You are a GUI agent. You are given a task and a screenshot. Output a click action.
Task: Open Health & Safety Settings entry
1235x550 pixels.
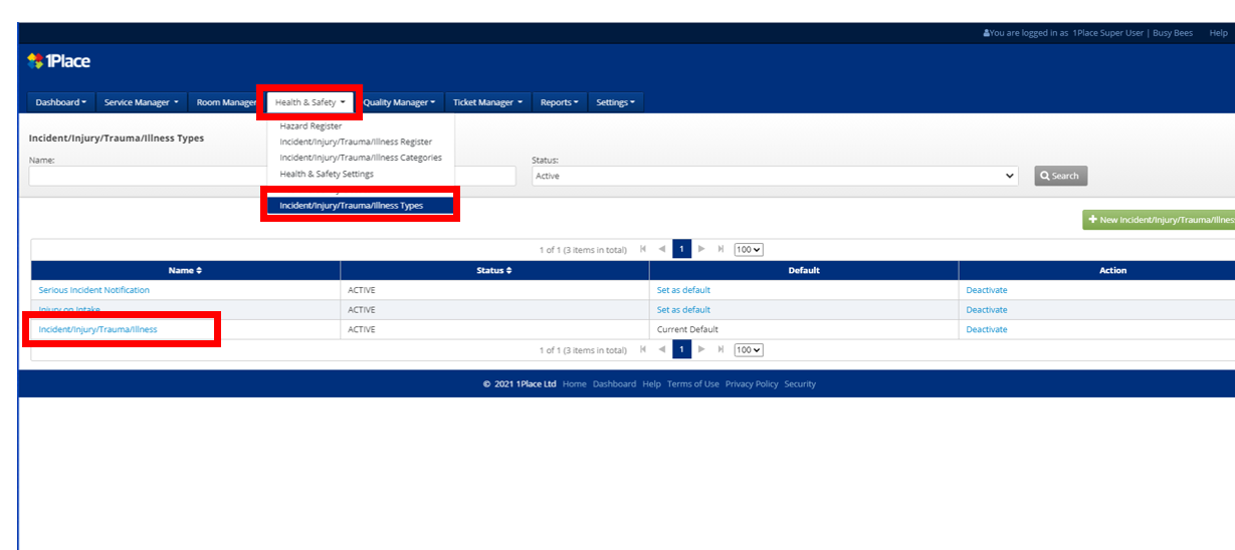pyautogui.click(x=327, y=174)
